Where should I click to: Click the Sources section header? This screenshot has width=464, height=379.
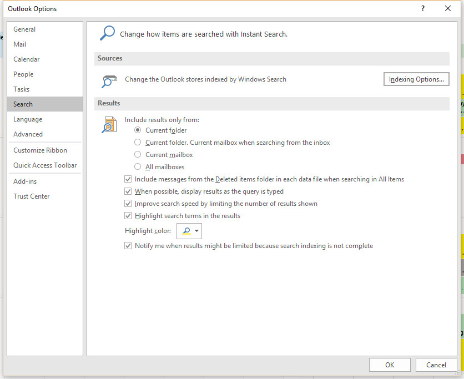pos(271,58)
